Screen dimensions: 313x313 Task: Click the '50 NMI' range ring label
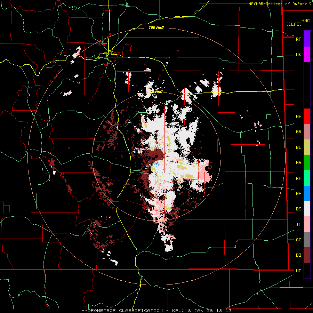tap(156, 92)
